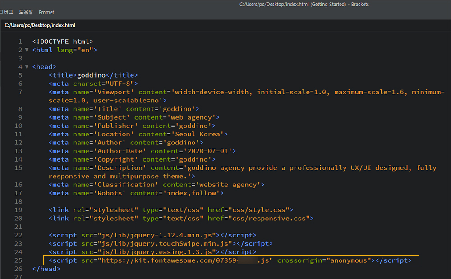Open the Emmet menu
The width and height of the screenshot is (451, 279).
click(x=46, y=12)
